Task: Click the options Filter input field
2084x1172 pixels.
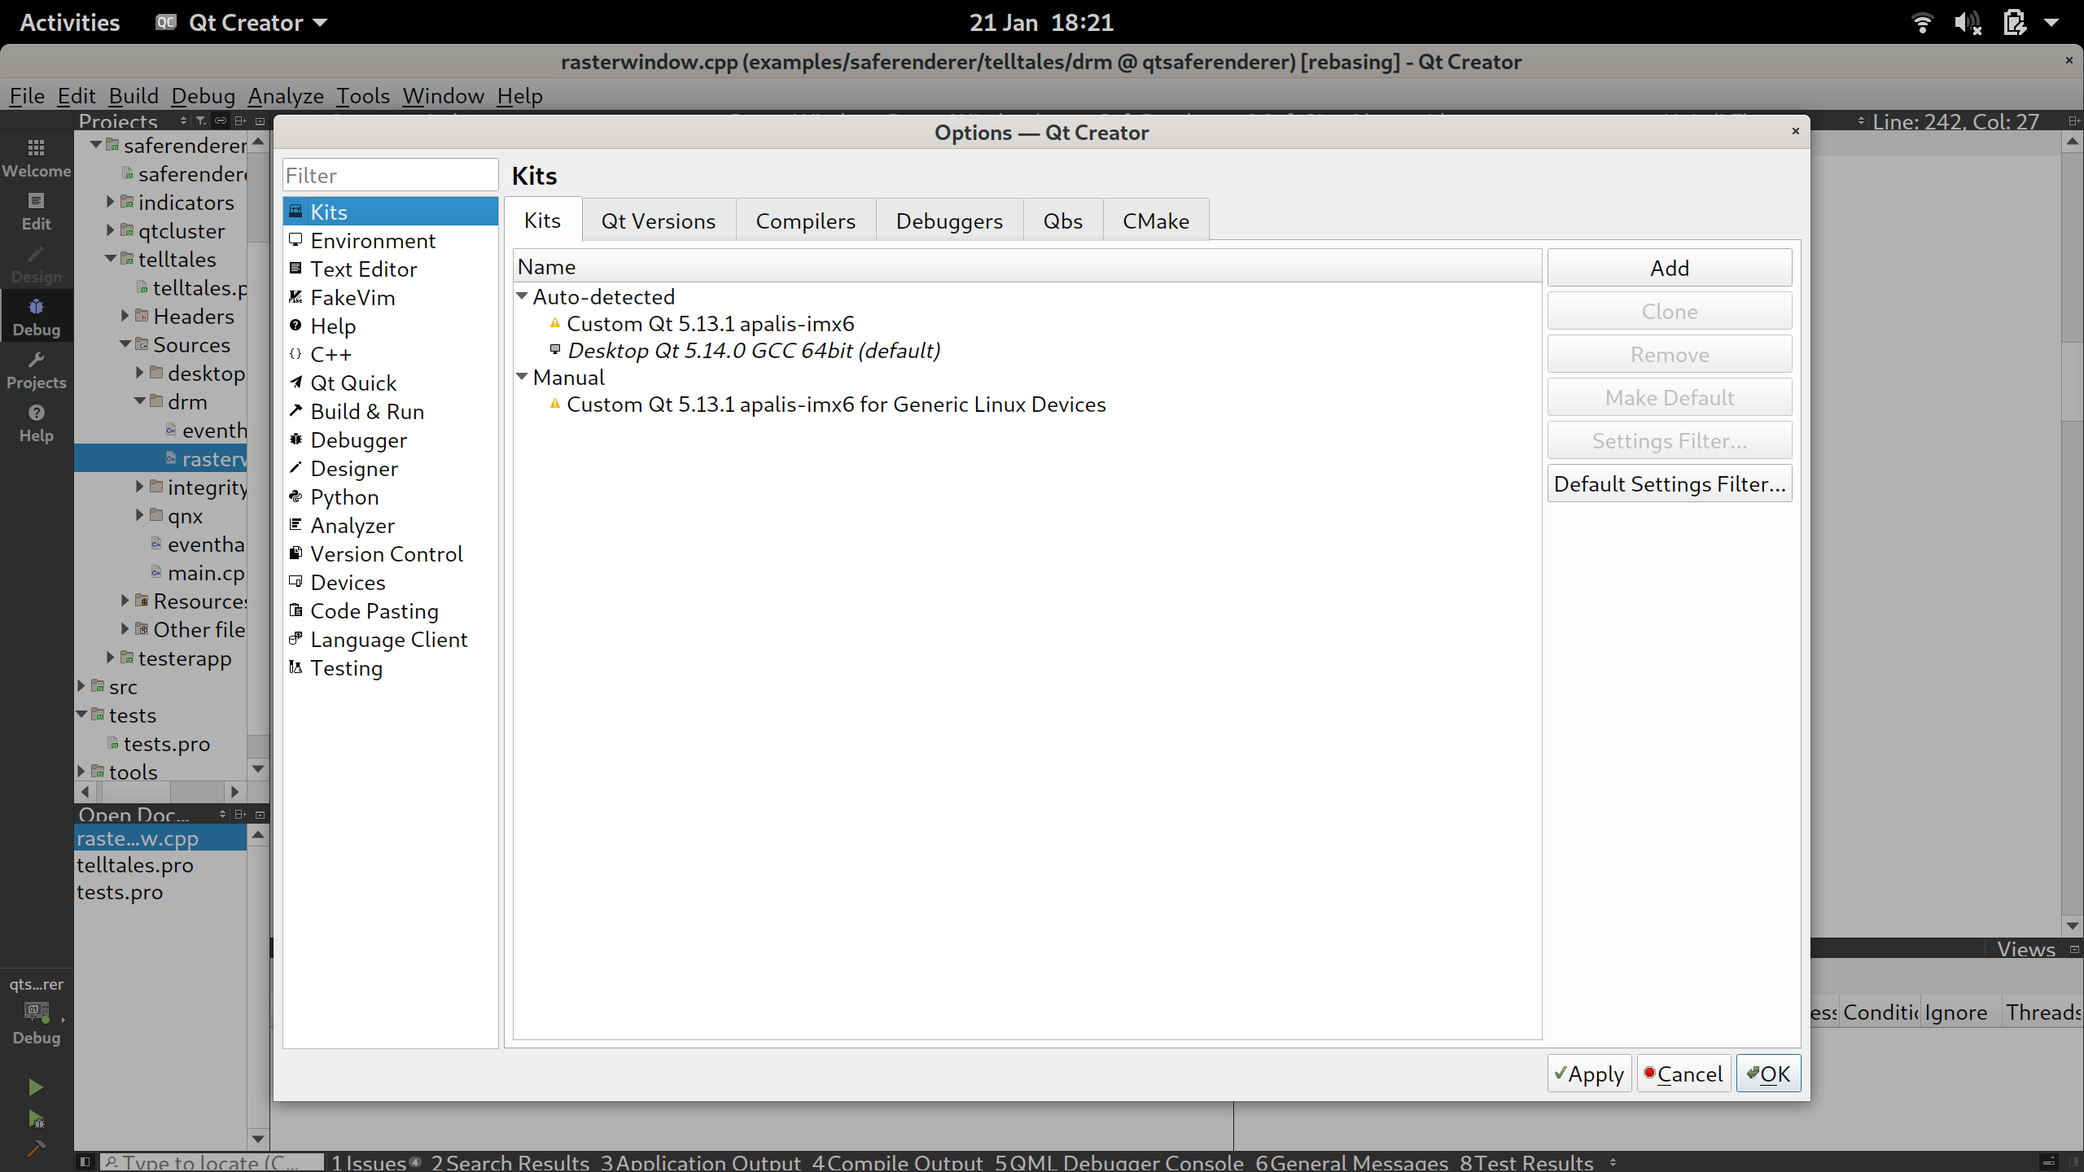Action: tap(390, 175)
